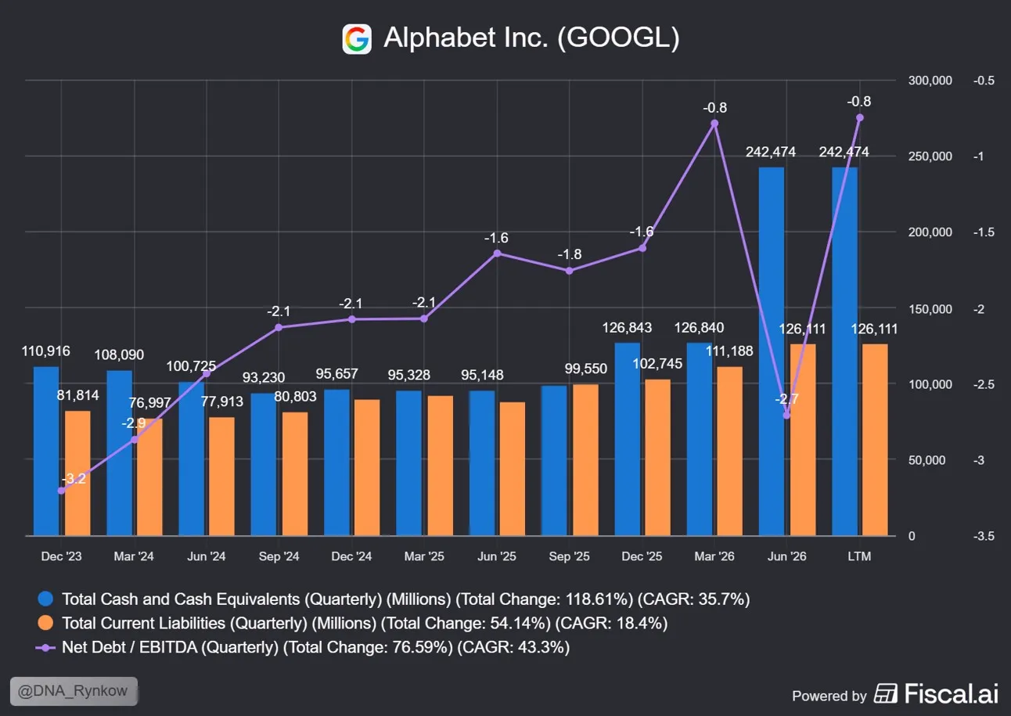Image resolution: width=1011 pixels, height=716 pixels.
Task: Toggle the blue Total Cash legend dot
Action: tap(46, 599)
